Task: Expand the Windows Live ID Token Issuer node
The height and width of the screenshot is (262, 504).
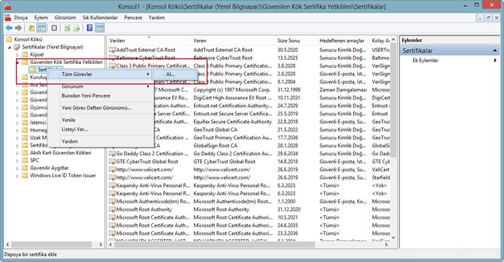Action: tap(17, 176)
